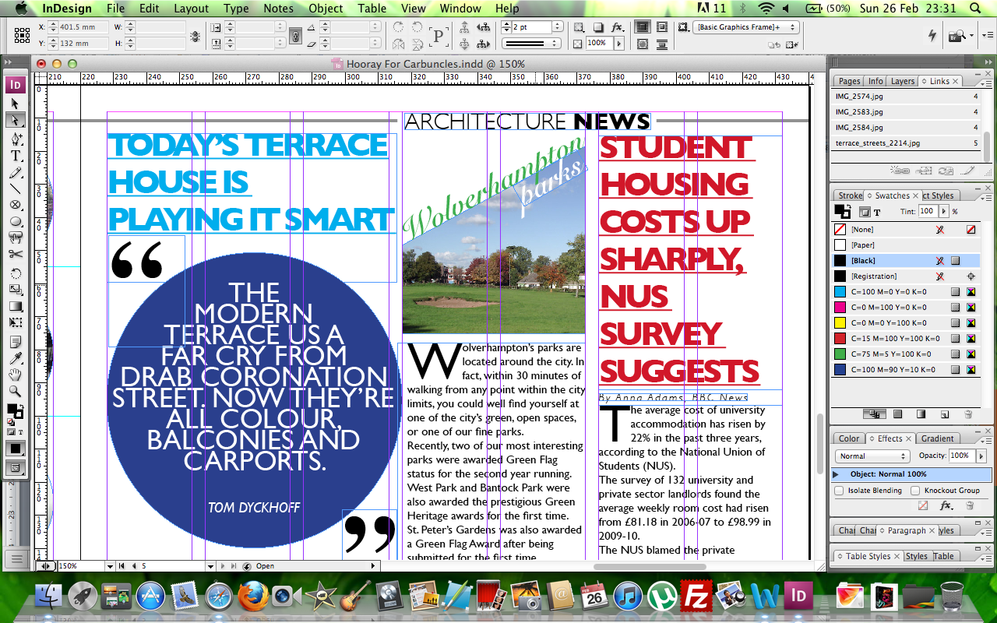Select the [Paper] swatch
This screenshot has height=623, width=997.
pyautogui.click(x=907, y=245)
